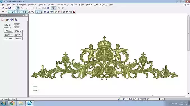The image size is (190, 106).
Task: Open the small overflow arrow after the bucket icon
Action: (65, 9)
